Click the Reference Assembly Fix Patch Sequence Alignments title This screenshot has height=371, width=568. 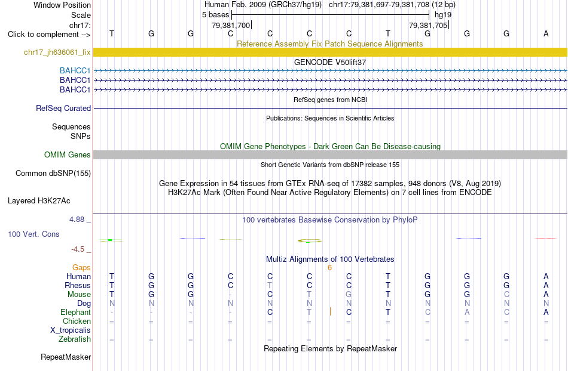pos(329,44)
